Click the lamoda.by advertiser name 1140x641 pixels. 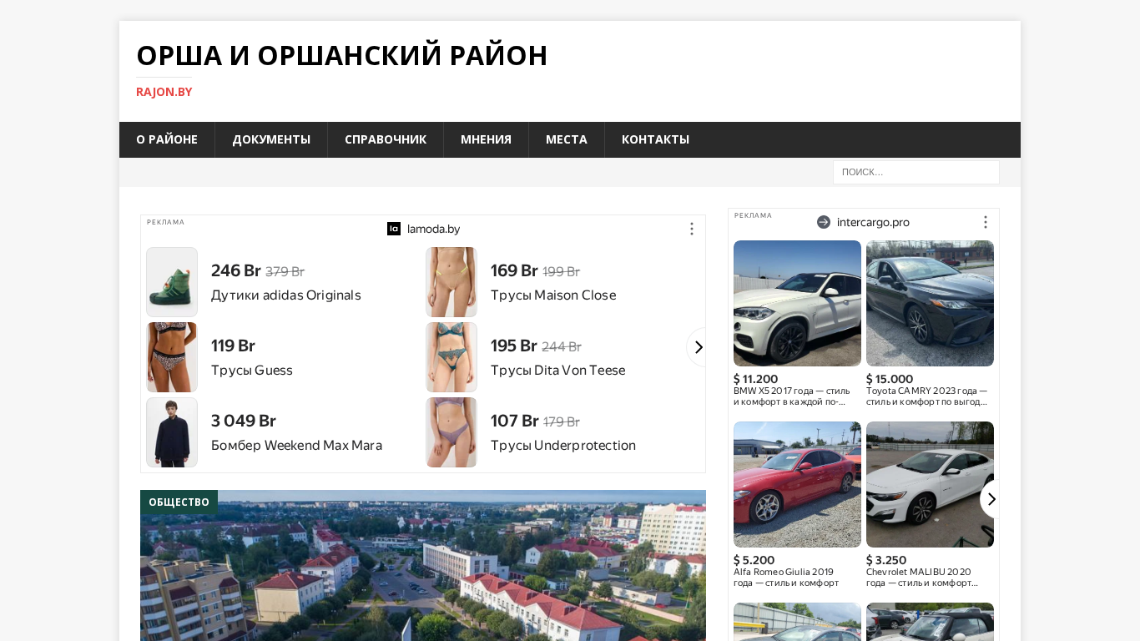tap(433, 229)
